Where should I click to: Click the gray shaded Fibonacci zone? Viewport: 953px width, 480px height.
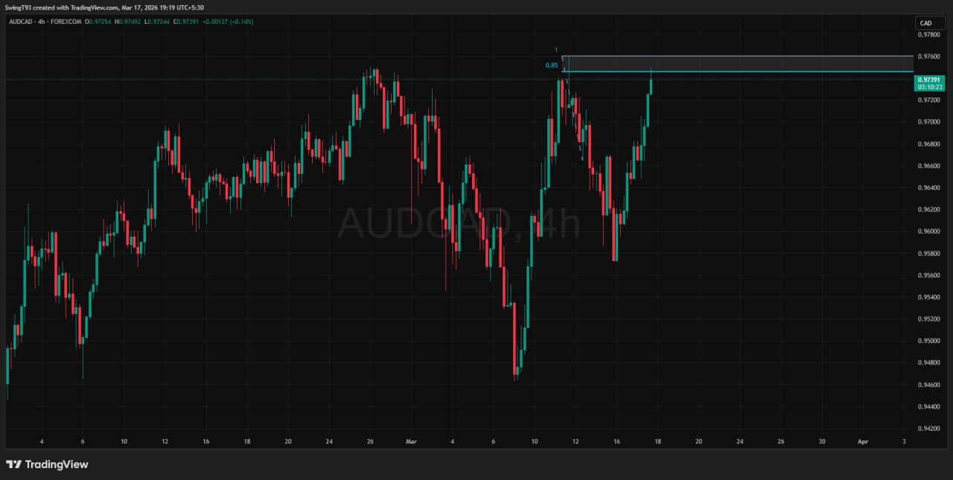coord(745,63)
